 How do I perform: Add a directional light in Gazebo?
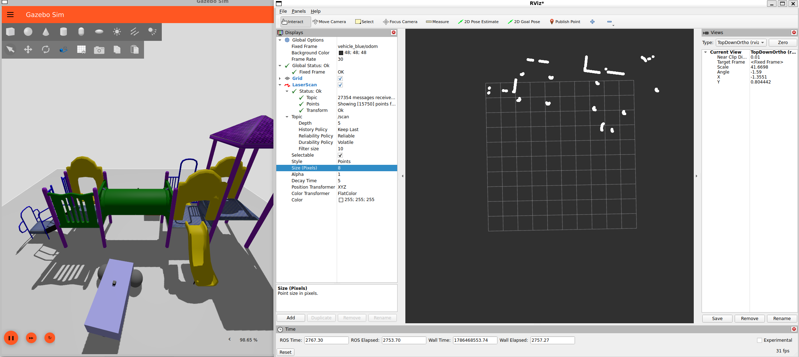pyautogui.click(x=134, y=32)
